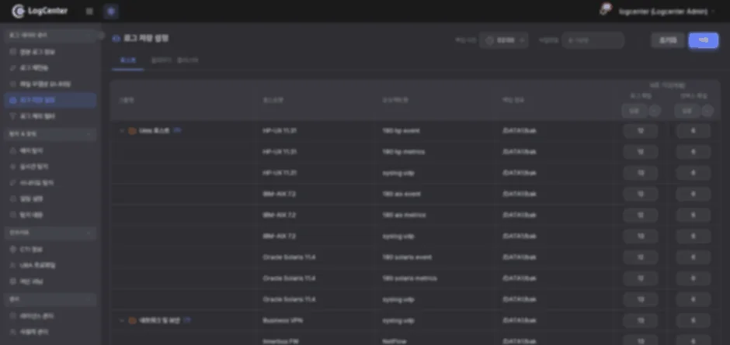Open the notification bell with badge
The height and width of the screenshot is (345, 730).
(x=604, y=10)
